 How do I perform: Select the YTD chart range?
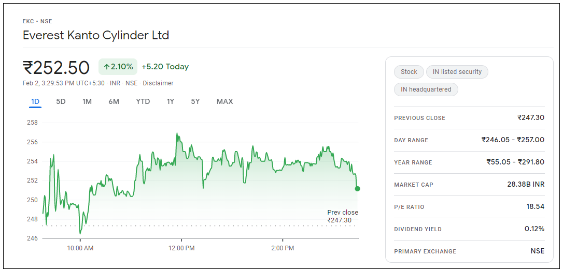pyautogui.click(x=143, y=102)
